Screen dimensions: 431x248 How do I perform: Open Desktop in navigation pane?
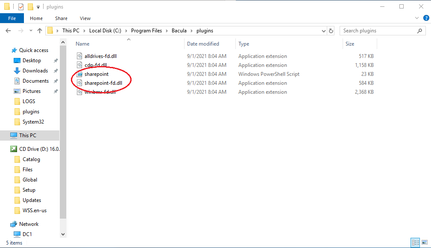[x=32, y=61]
